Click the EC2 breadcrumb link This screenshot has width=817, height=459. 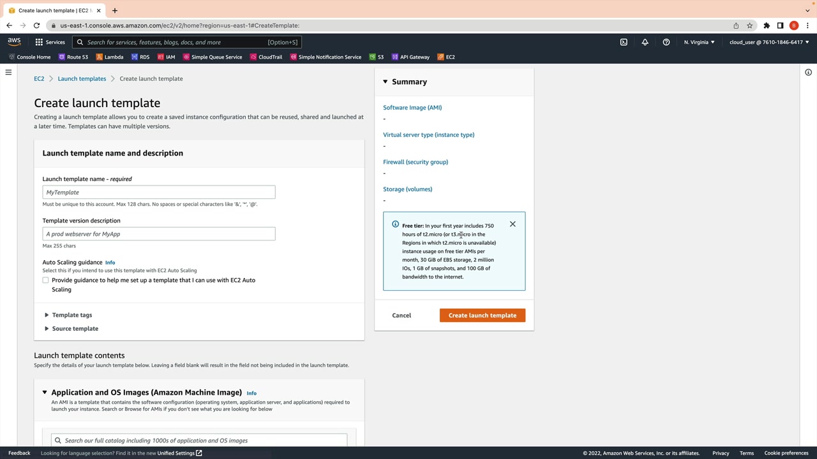39,78
